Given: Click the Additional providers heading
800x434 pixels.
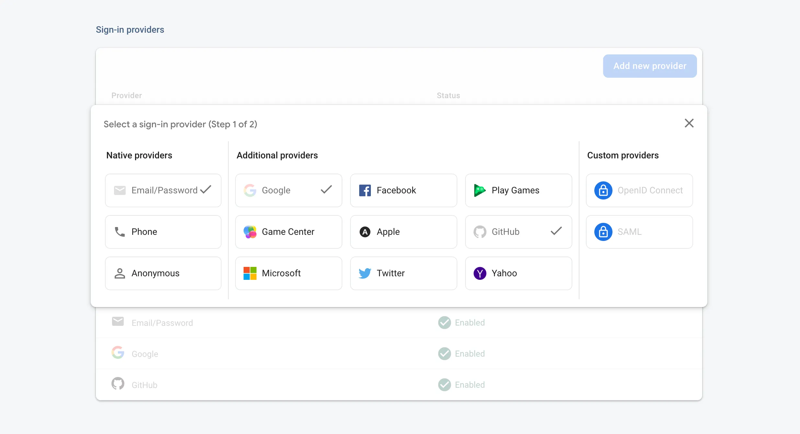Looking at the screenshot, I should (x=277, y=155).
